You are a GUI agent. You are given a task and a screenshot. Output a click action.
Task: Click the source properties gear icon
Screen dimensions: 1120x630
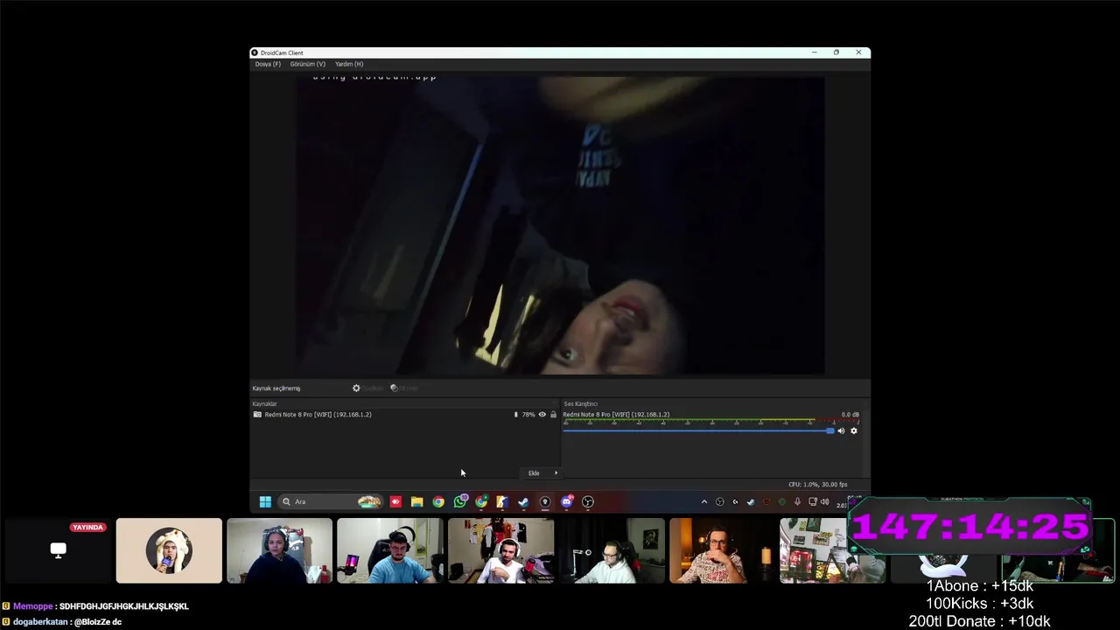click(x=356, y=388)
